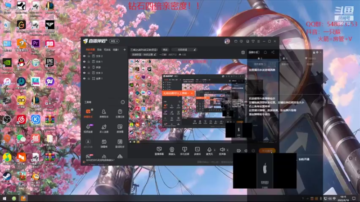
Task: Toggle lock on floating danmu overlay window
Action: pyautogui.click(x=314, y=53)
